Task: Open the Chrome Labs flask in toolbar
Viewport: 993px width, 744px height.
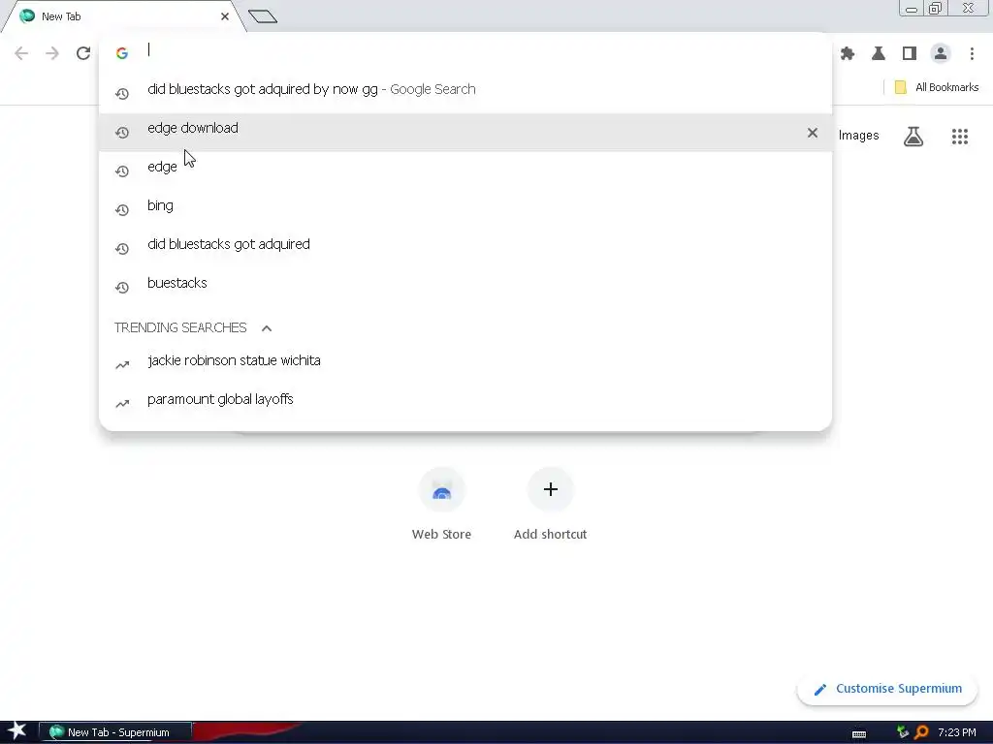Action: (879, 54)
